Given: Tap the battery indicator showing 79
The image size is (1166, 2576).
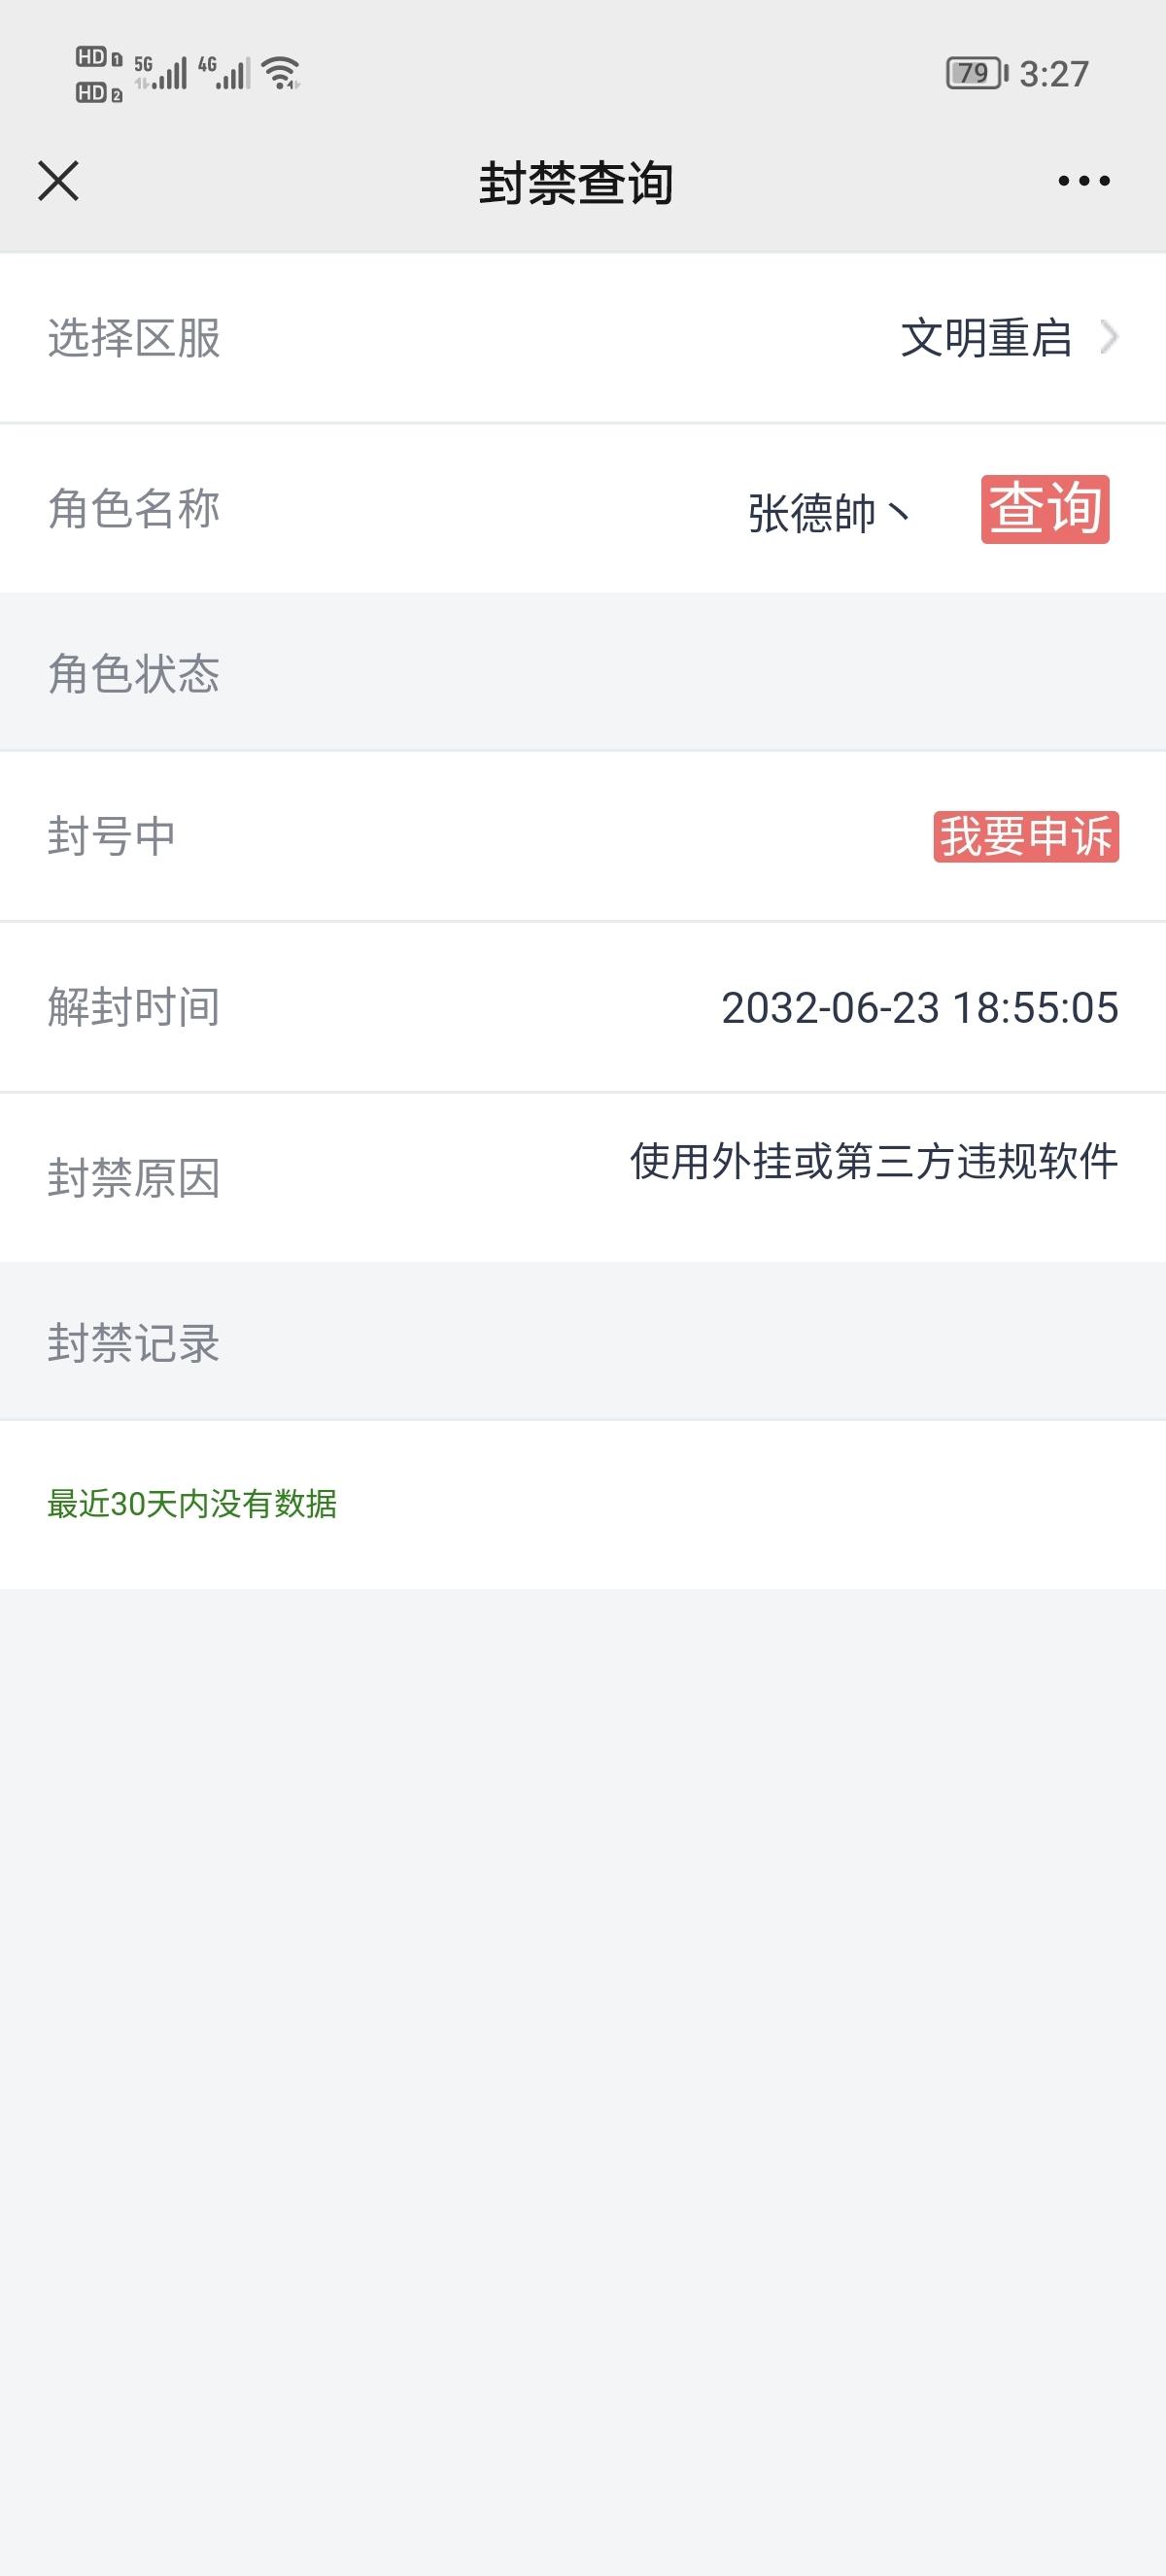Looking at the screenshot, I should (977, 73).
